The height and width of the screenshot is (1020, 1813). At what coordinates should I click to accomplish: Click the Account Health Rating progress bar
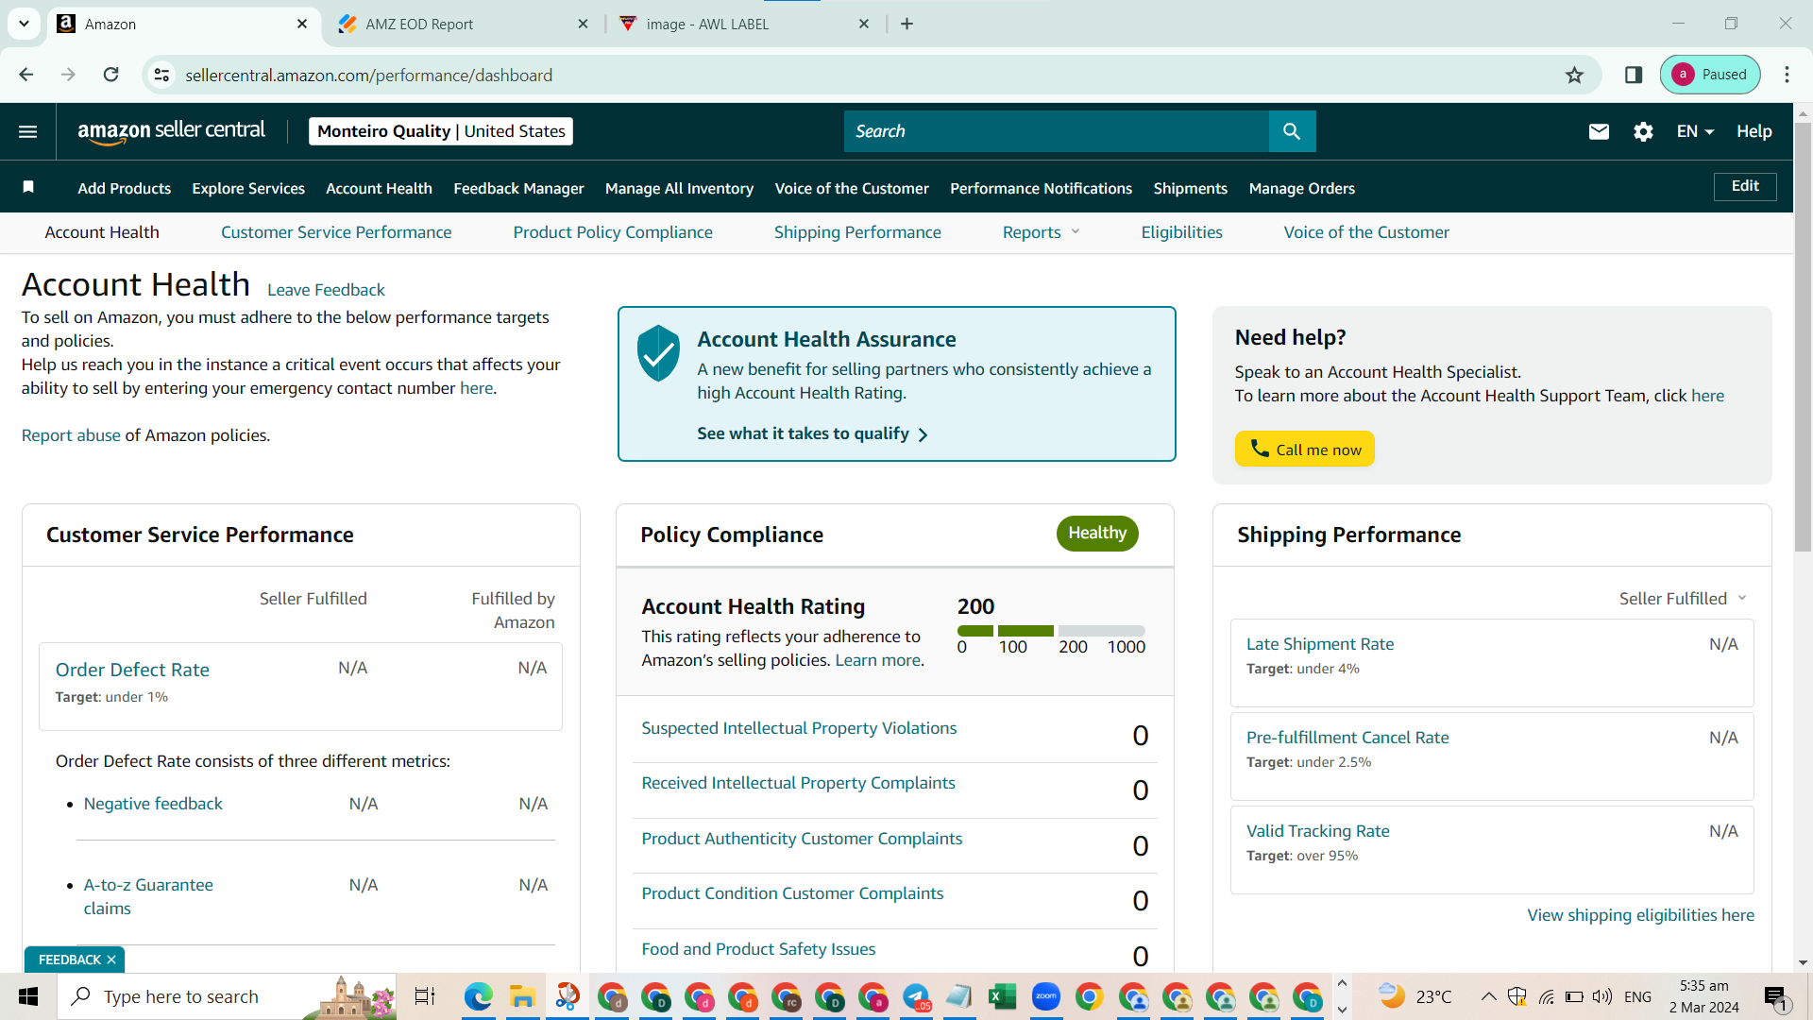1051,630
